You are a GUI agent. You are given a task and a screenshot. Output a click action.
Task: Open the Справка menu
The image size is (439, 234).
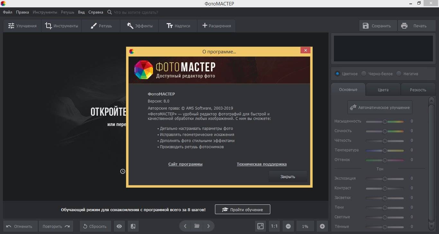pos(96,12)
